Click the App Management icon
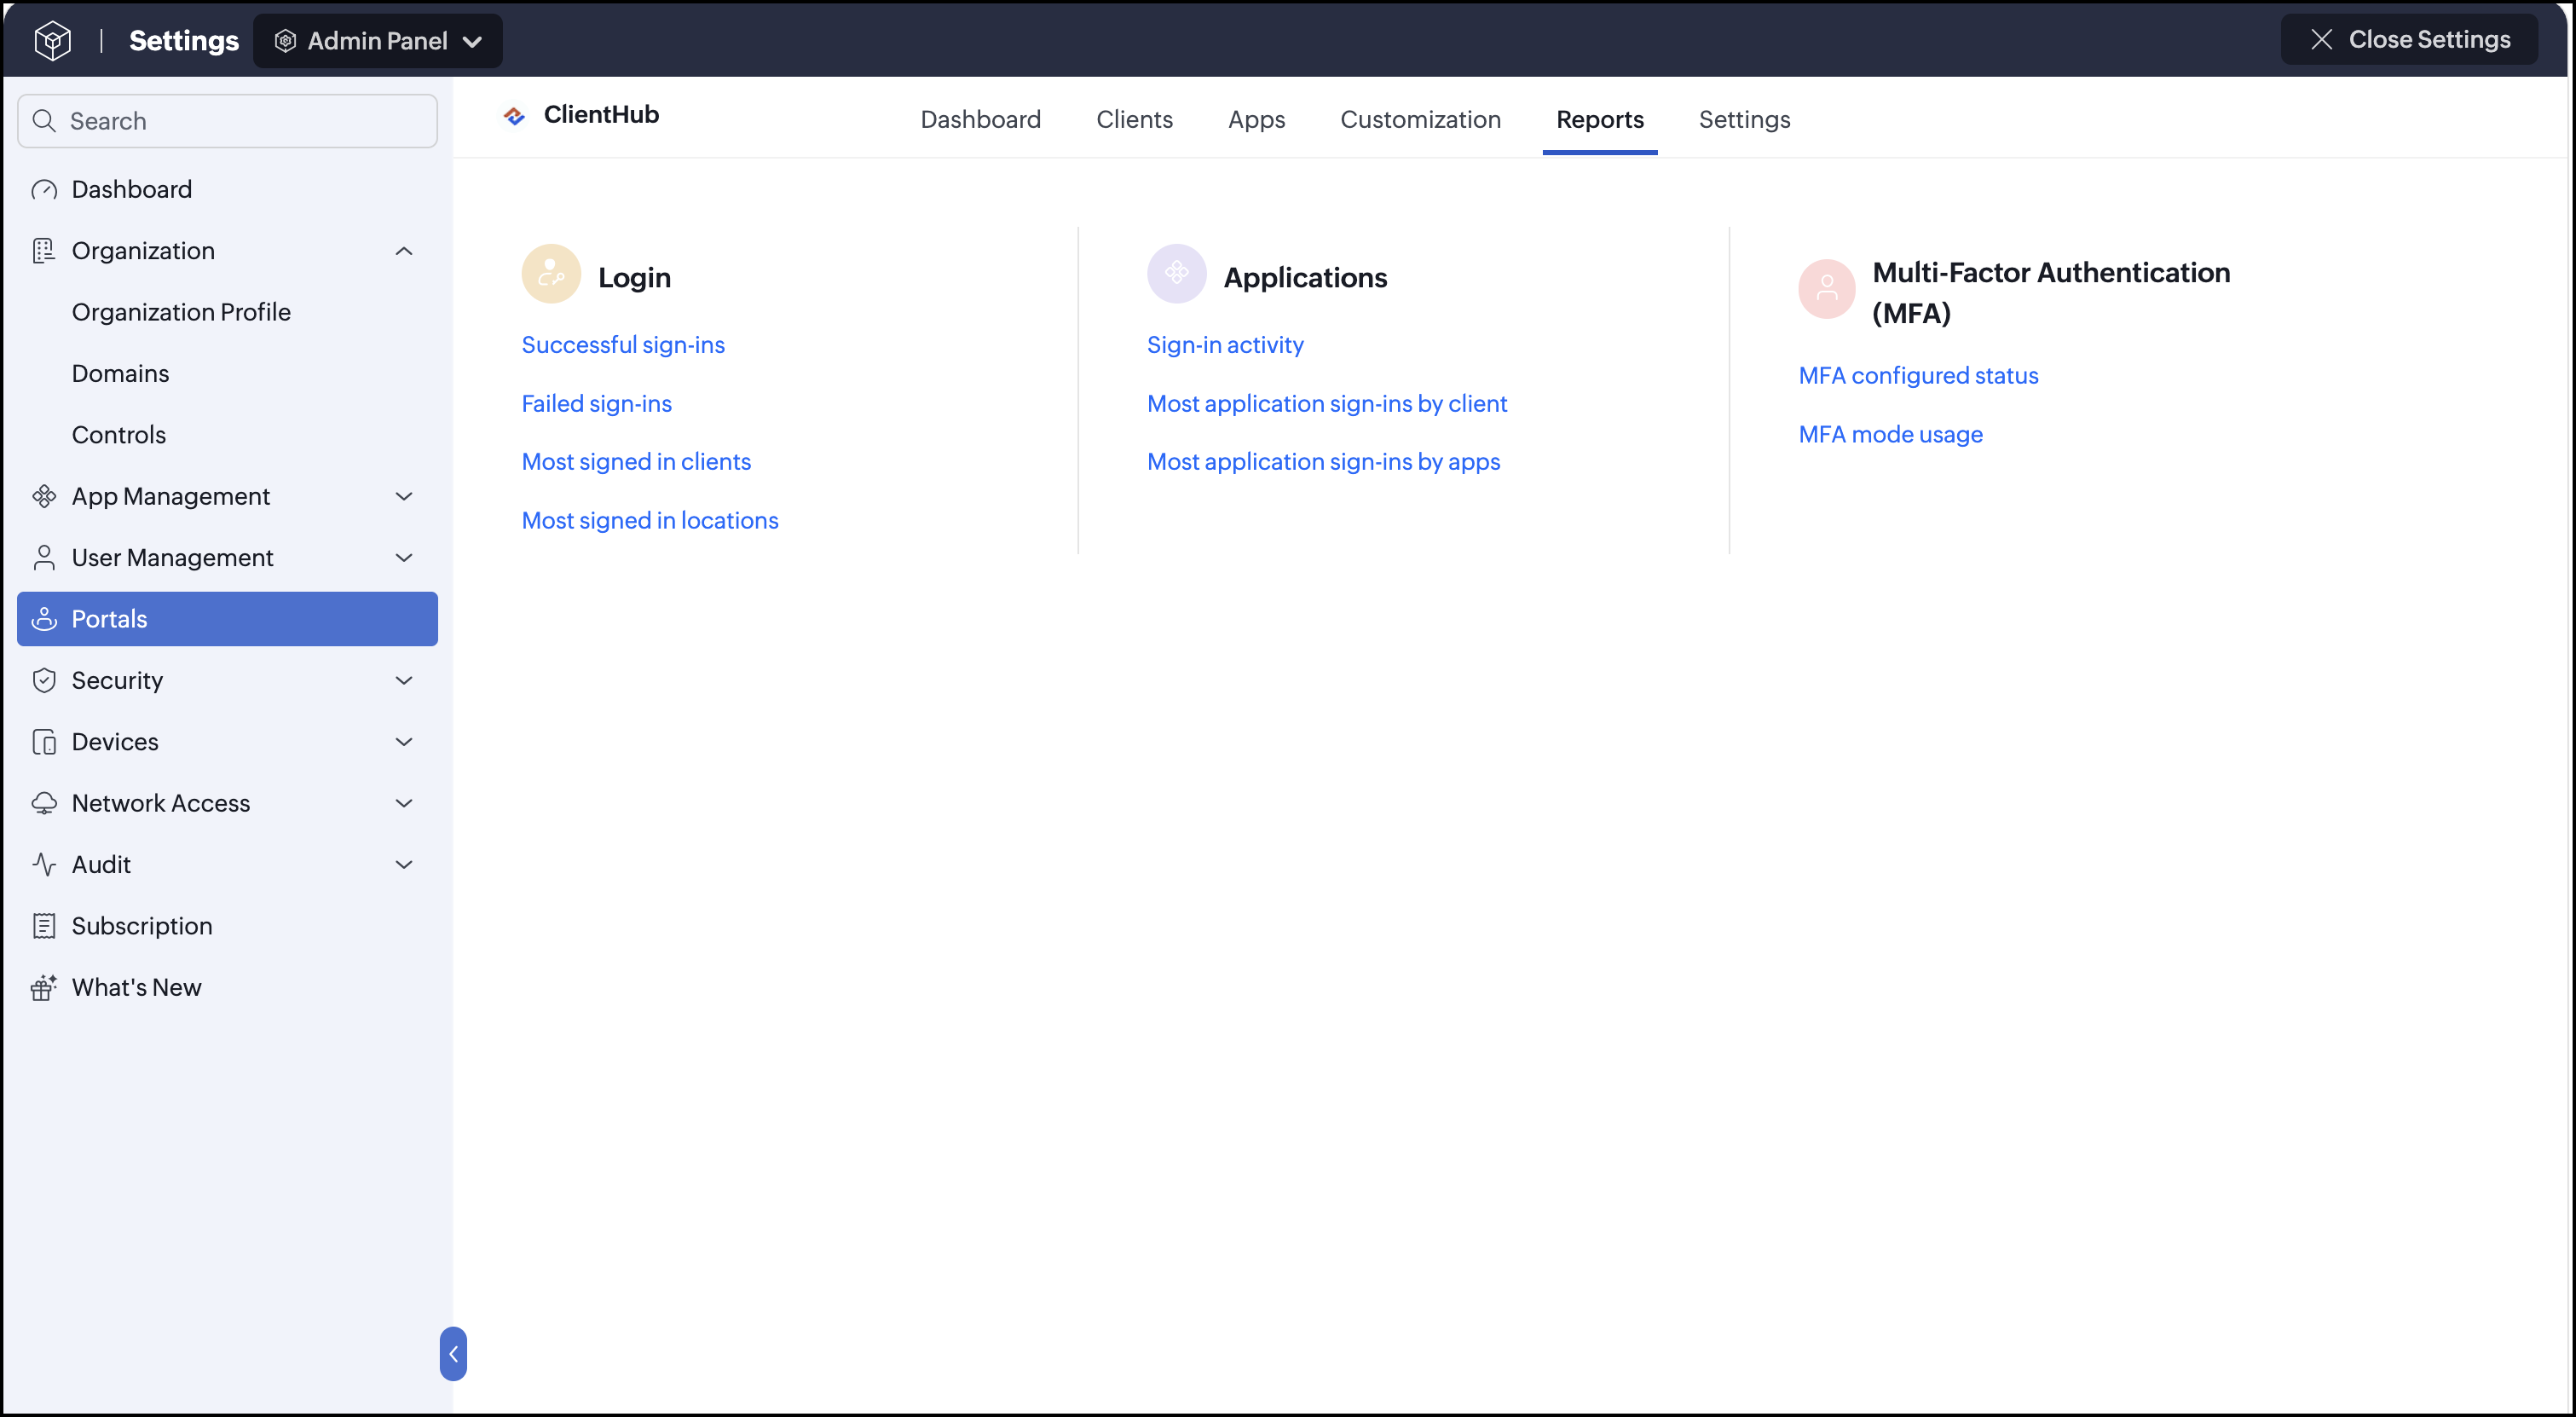2576x1417 pixels. [x=44, y=497]
